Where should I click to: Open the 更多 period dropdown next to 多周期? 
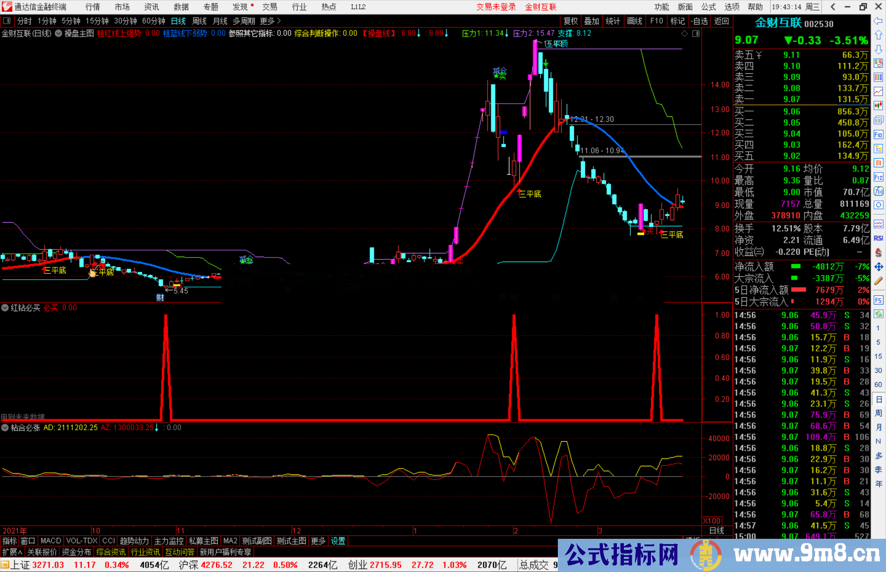click(267, 21)
